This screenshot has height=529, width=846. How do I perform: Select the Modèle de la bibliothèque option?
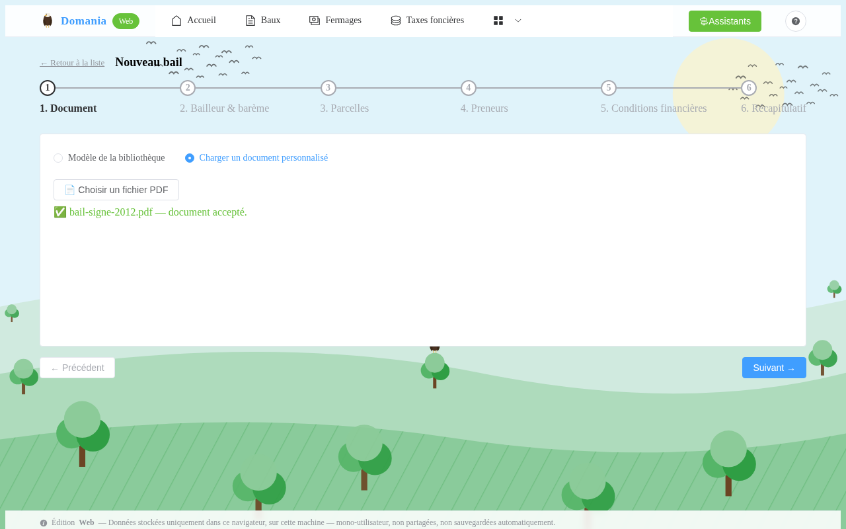coord(109,158)
